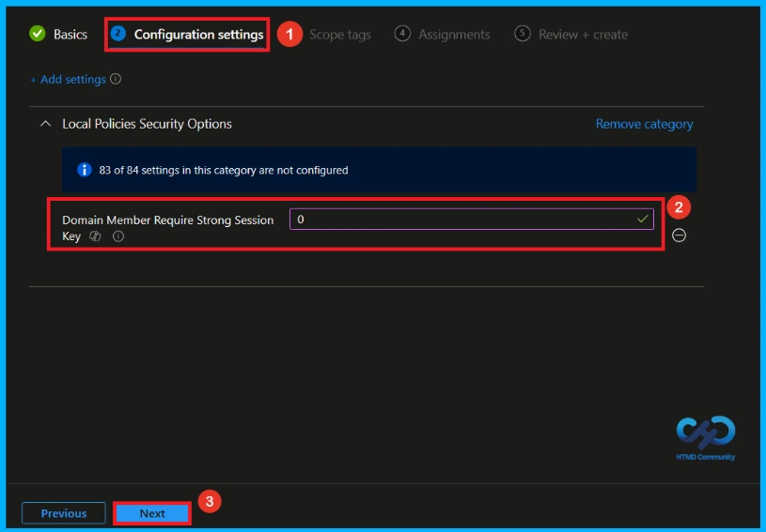
Task: Click the + Add settings link
Action: [x=69, y=80]
